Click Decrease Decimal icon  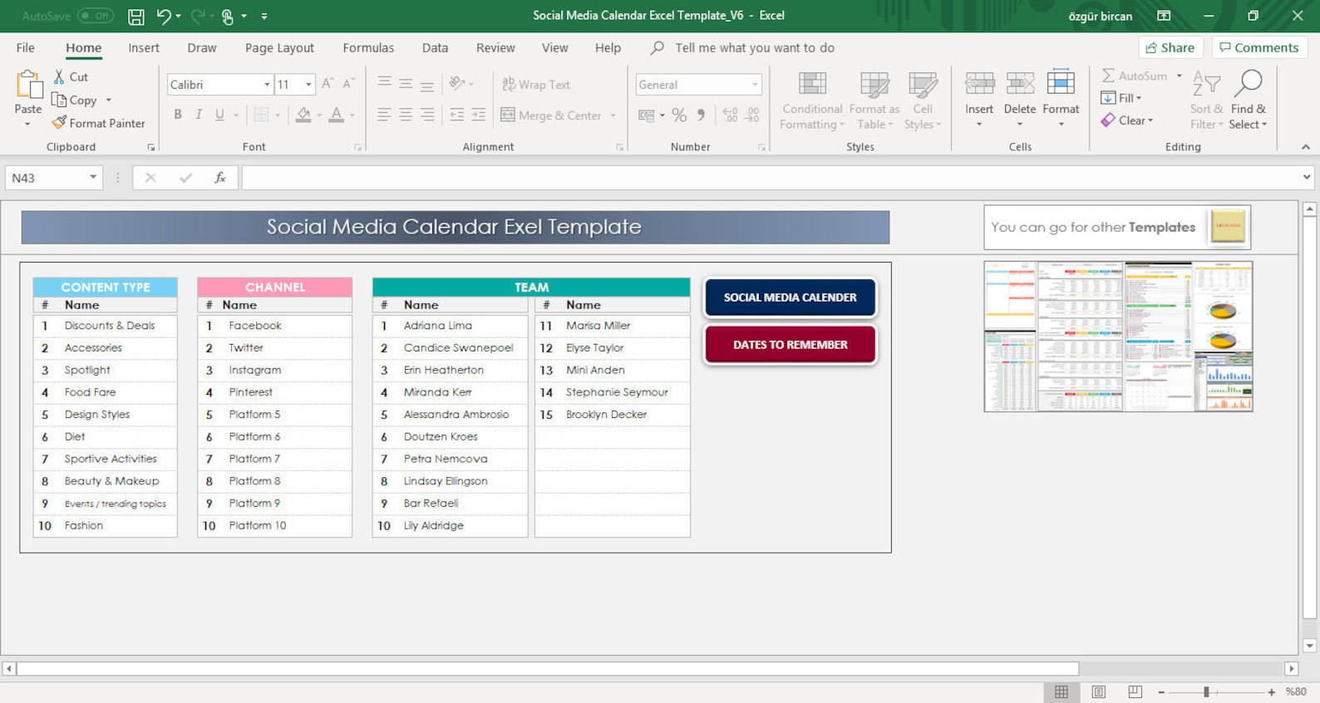[752, 116]
